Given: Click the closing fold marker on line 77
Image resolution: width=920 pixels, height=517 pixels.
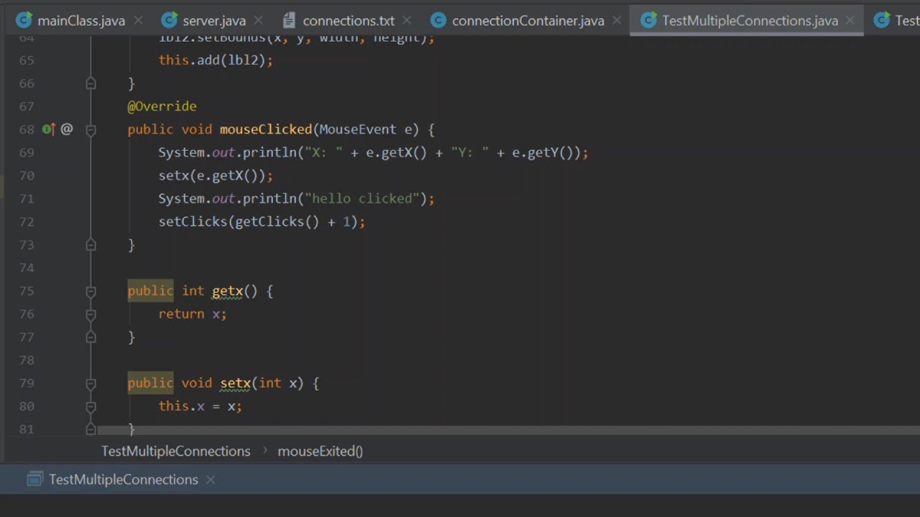Looking at the screenshot, I should point(91,337).
